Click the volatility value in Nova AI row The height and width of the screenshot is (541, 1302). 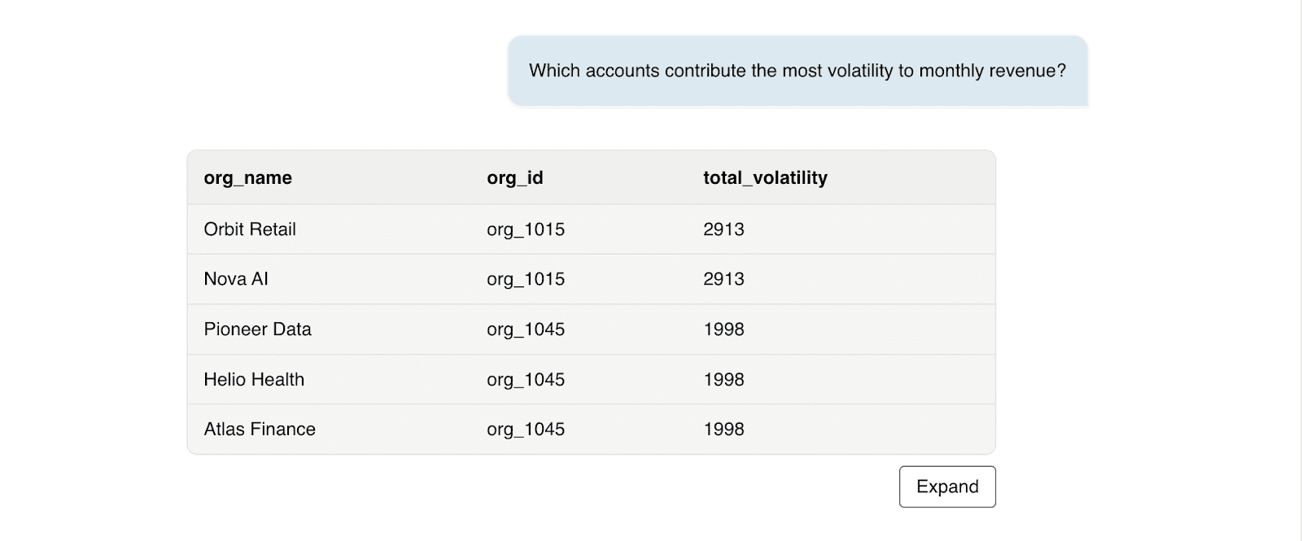[x=723, y=279]
